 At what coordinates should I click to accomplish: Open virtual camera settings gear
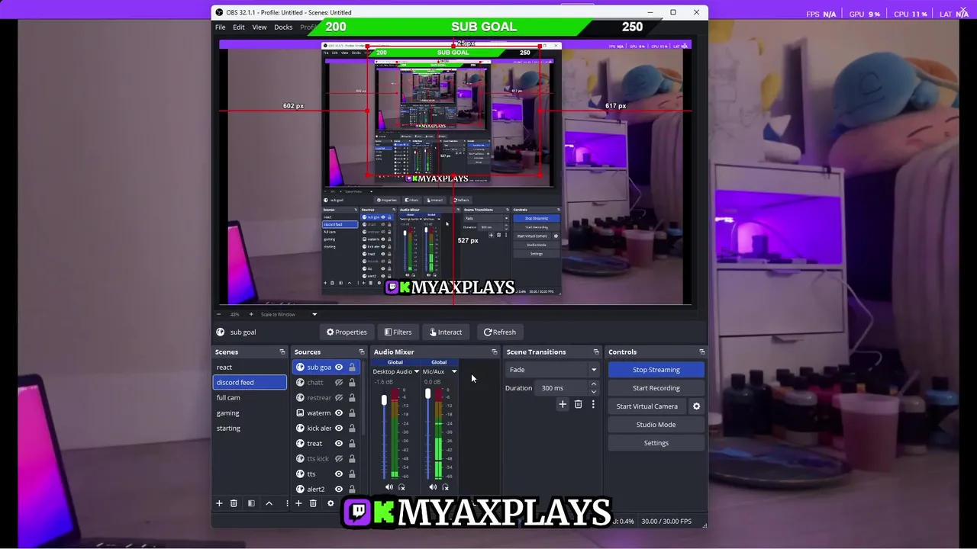[x=696, y=406]
